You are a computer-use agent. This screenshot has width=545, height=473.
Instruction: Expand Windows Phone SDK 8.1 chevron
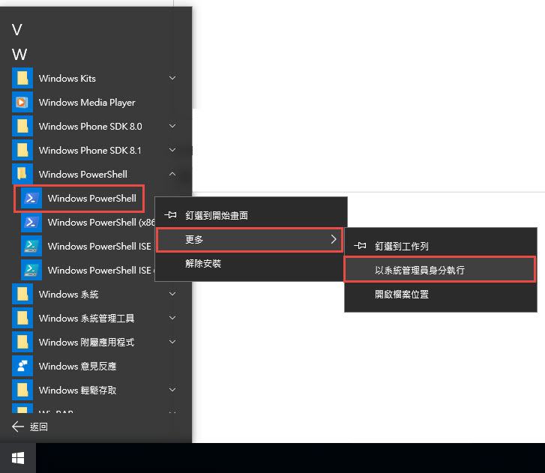click(172, 150)
